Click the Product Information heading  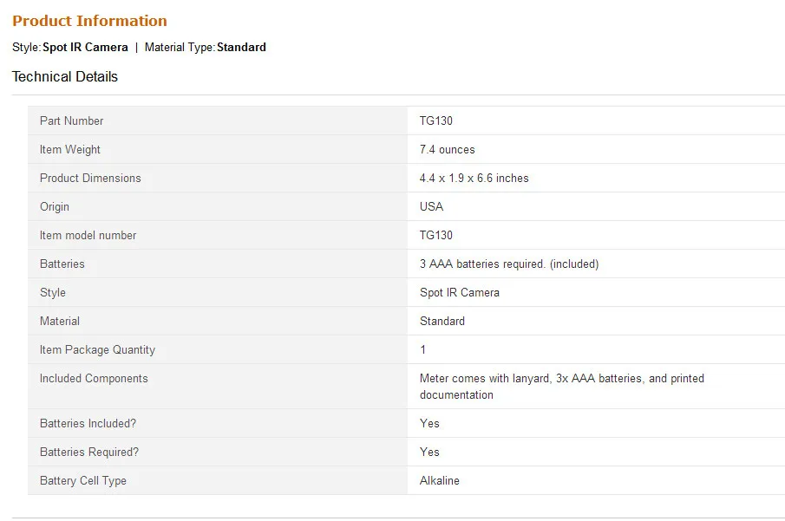pyautogui.click(x=89, y=21)
